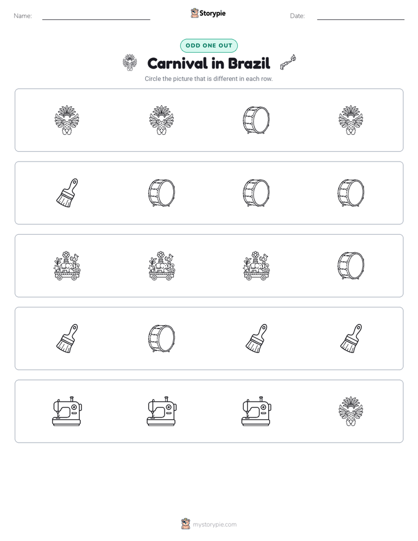This screenshot has height=541, width=418.
Task: Click the Storypie bear logo at top
Action: (194, 13)
